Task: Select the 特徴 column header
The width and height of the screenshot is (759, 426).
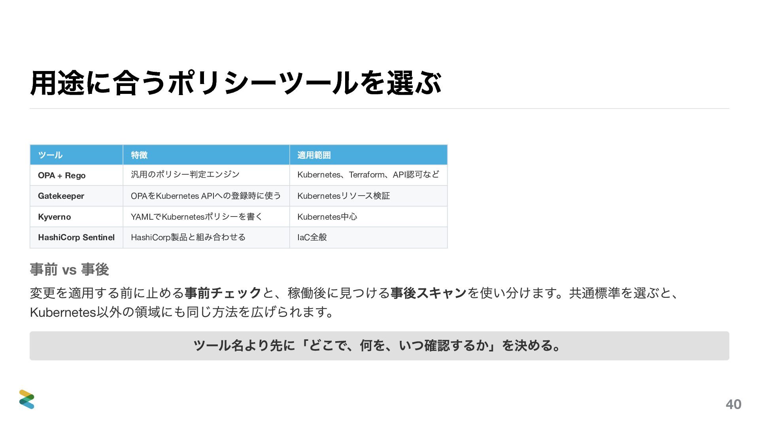Action: [206, 155]
